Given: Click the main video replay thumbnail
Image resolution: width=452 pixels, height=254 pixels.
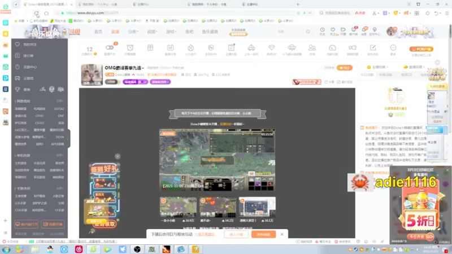Looking at the screenshot, I should 217,160.
